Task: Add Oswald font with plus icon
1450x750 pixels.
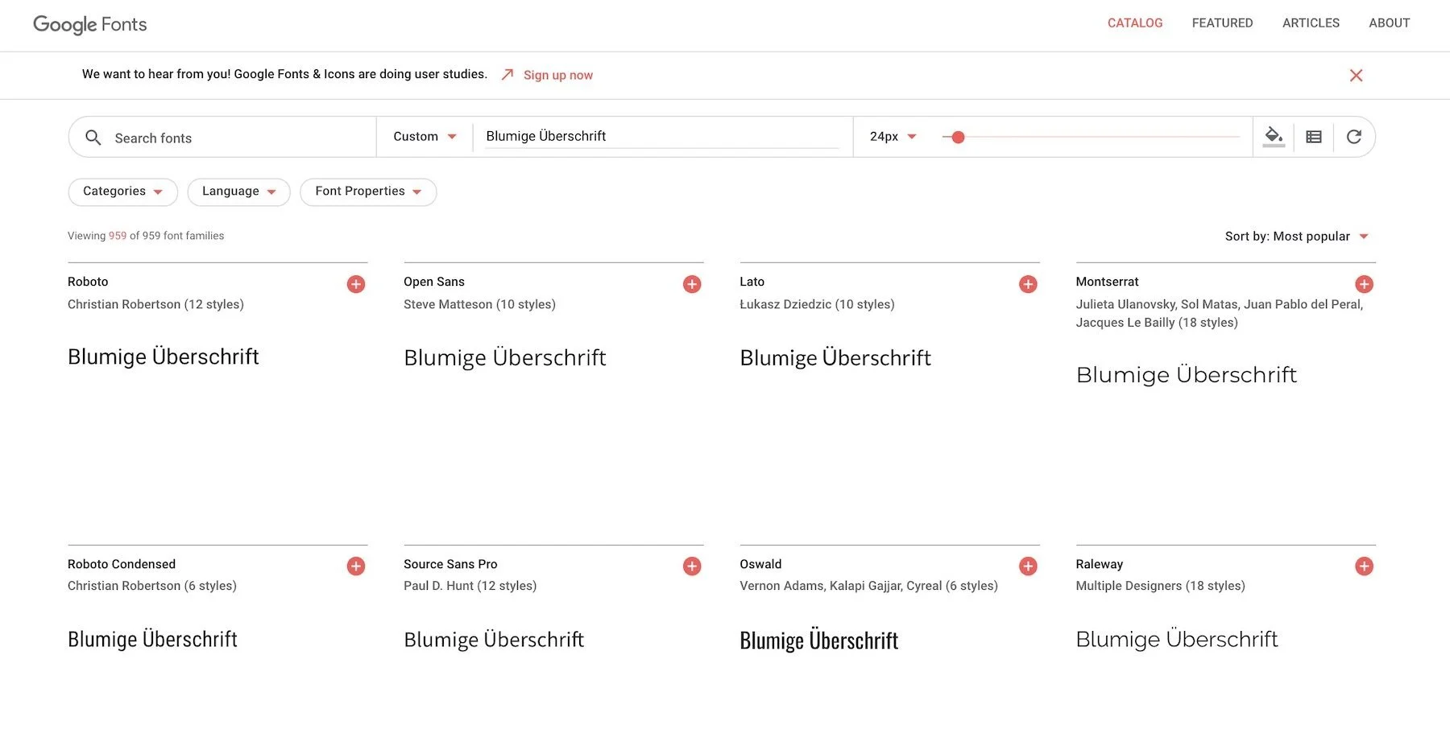Action: click(1028, 567)
